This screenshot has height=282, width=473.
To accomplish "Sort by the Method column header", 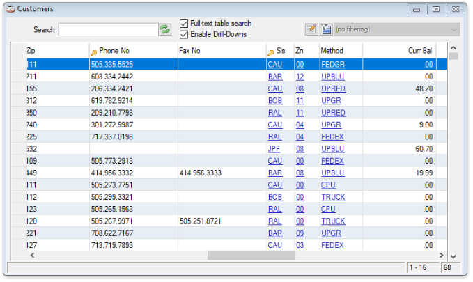I will (332, 51).
